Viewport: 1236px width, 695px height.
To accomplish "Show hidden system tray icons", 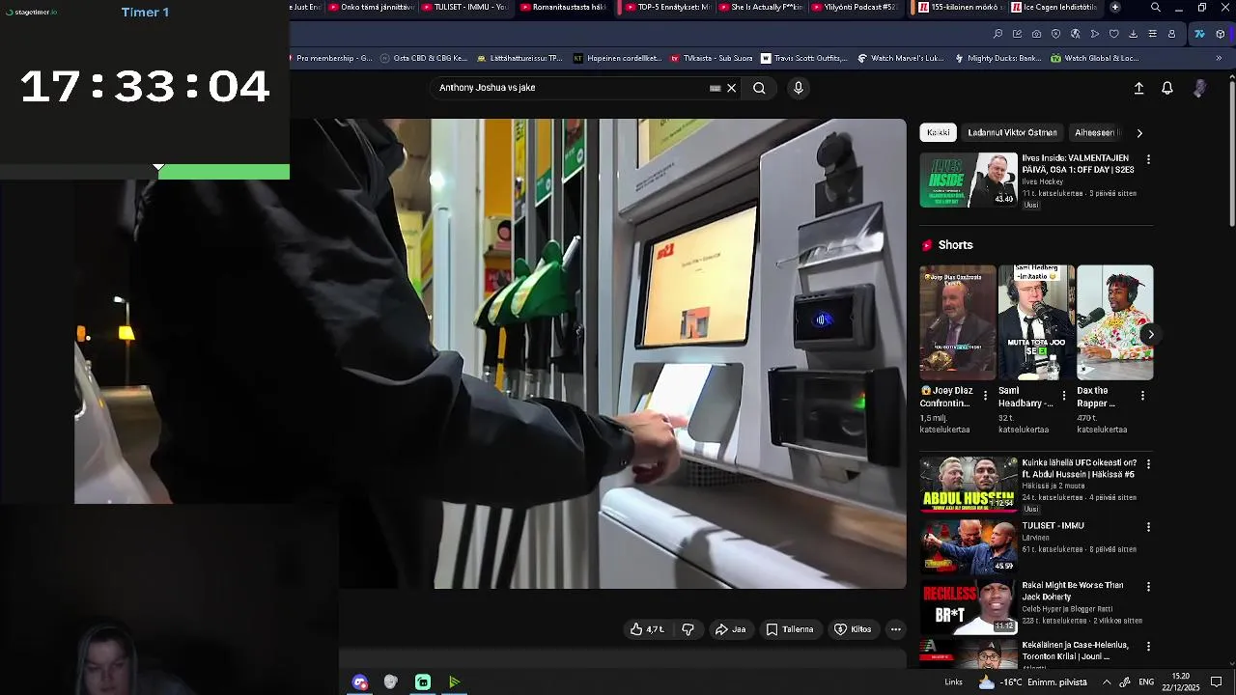I will [1107, 682].
